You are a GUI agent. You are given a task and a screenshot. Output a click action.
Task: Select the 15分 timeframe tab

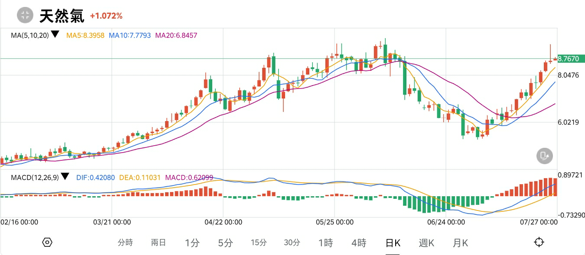[259, 242]
